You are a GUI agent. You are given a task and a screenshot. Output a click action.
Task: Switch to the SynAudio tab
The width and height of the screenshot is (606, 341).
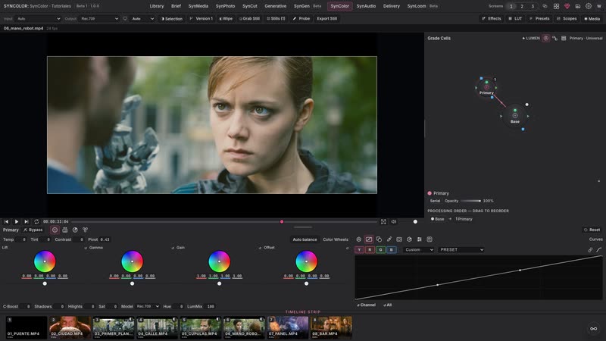[366, 6]
